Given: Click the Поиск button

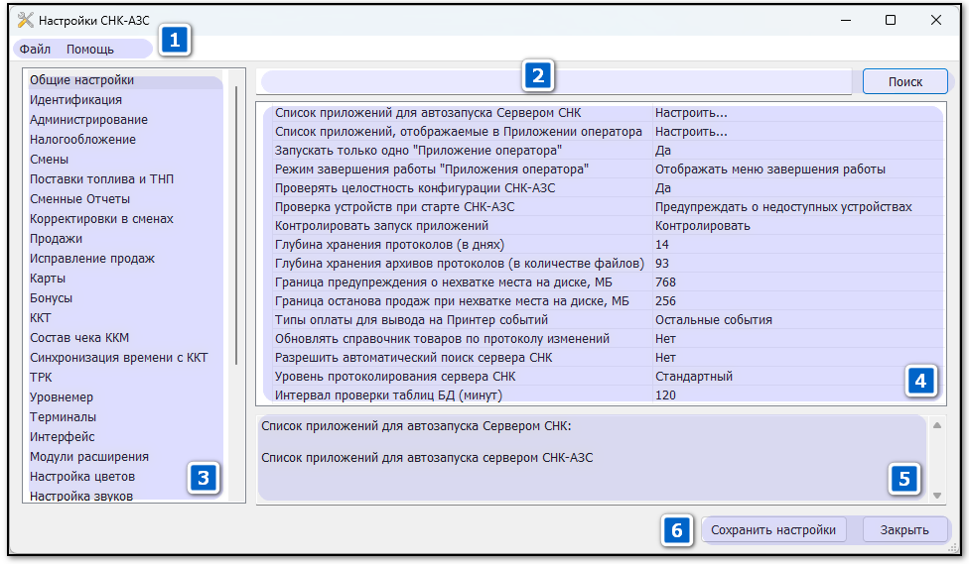Looking at the screenshot, I should (904, 82).
